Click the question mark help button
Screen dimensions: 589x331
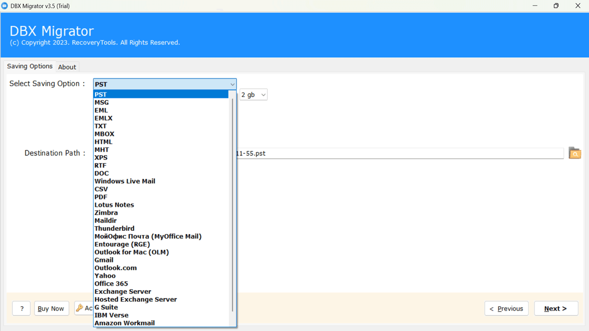point(22,308)
